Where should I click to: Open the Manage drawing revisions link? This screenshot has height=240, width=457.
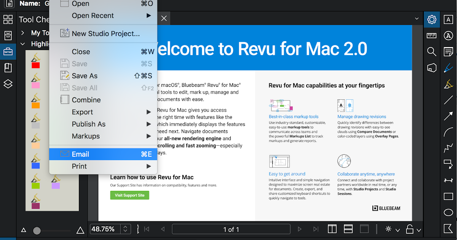(361, 117)
